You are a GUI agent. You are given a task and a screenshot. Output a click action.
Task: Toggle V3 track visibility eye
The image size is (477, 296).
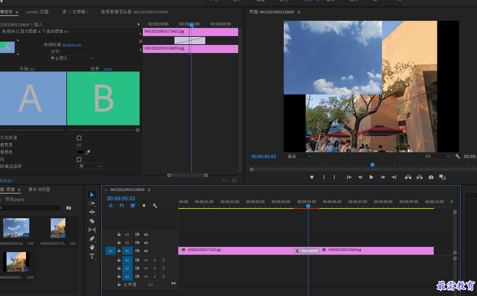[146, 235]
